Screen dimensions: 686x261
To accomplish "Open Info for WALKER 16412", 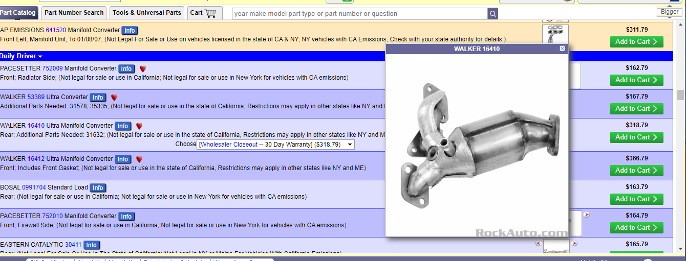I will point(123,159).
